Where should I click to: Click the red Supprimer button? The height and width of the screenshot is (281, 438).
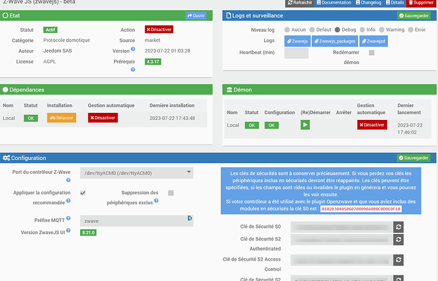[x=421, y=3]
